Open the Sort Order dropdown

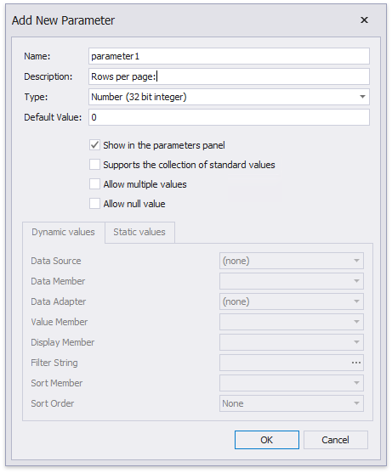[292, 403]
